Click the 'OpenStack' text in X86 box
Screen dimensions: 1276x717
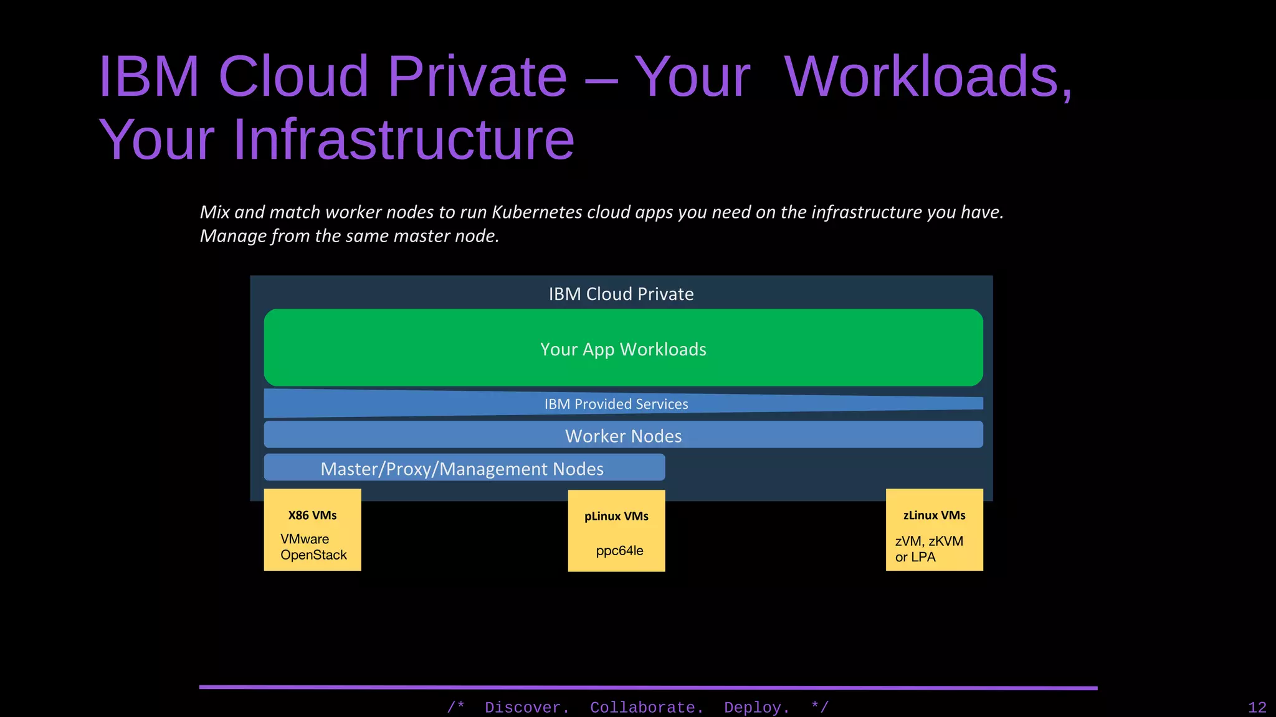click(x=313, y=555)
